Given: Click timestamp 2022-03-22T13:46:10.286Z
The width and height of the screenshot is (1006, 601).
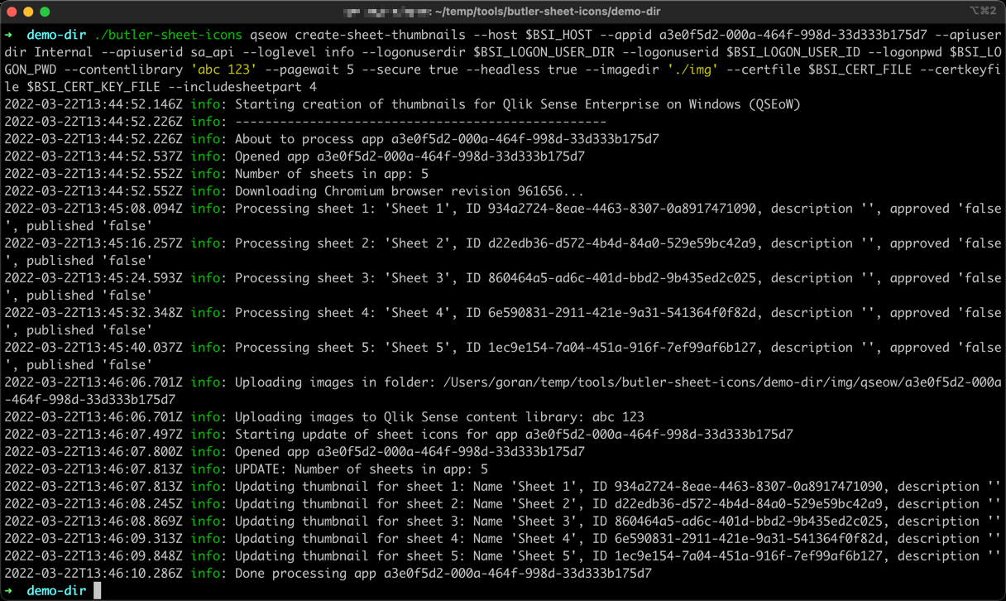Looking at the screenshot, I should pyautogui.click(x=93, y=574).
